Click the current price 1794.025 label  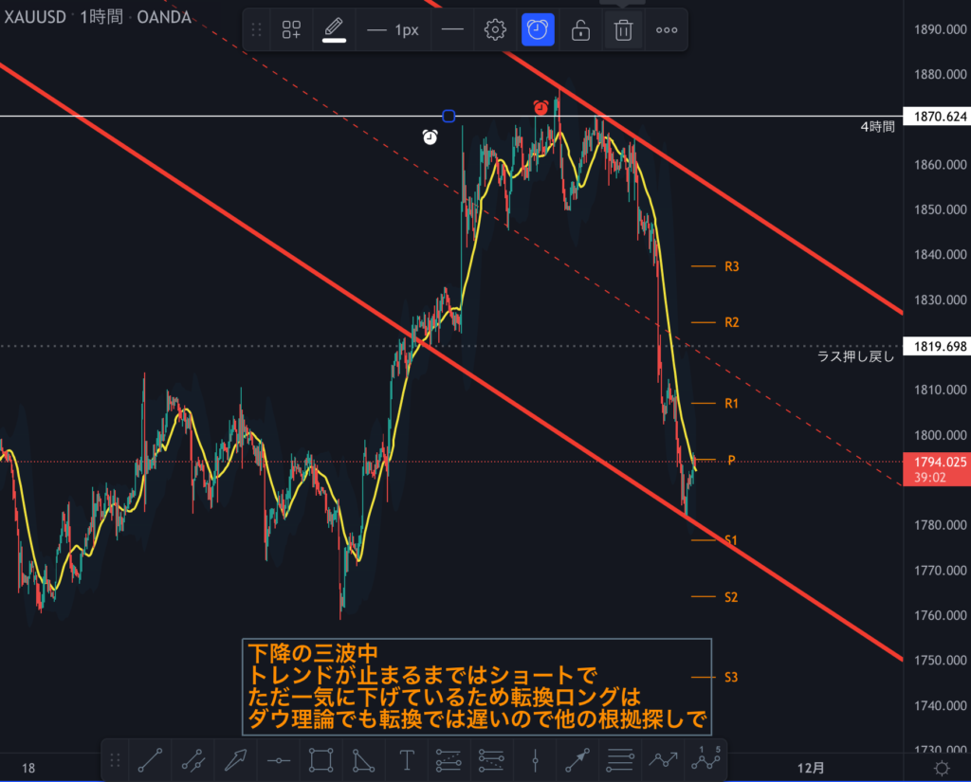936,469
